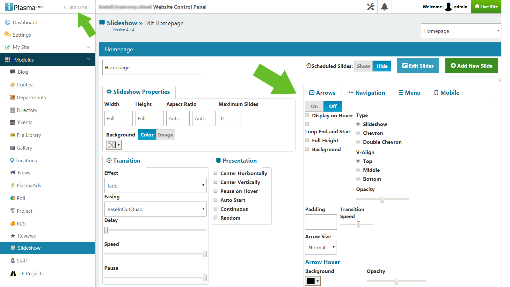Click the Events calendar icon
The height and width of the screenshot is (287, 510).
click(13, 122)
